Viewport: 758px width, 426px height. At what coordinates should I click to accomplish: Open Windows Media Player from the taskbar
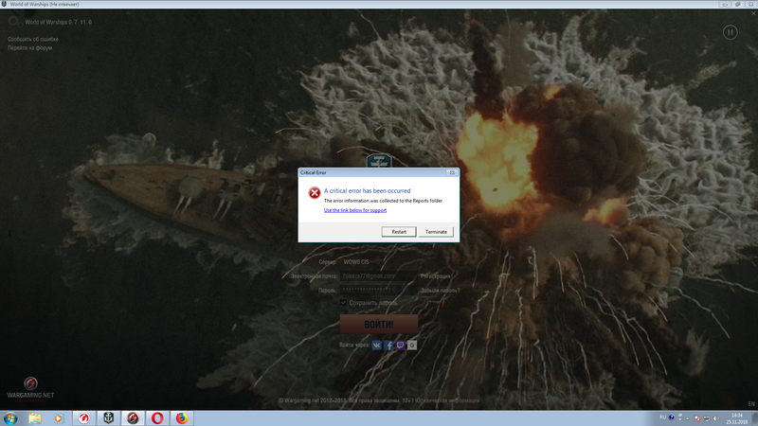59,418
